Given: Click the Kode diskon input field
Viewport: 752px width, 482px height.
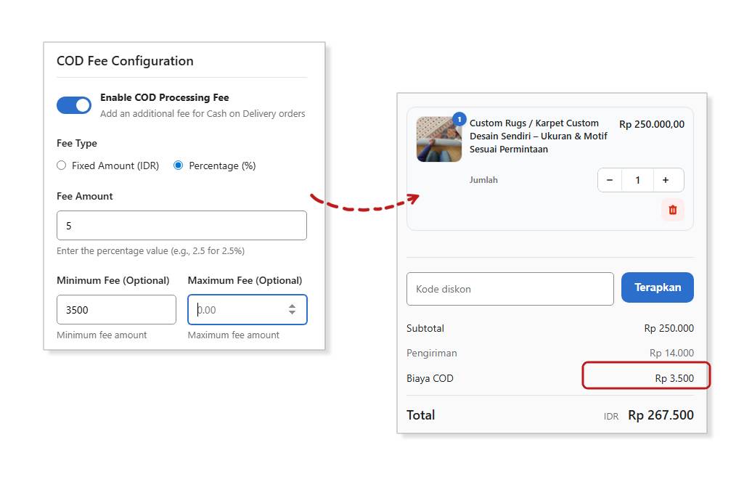Looking at the screenshot, I should point(510,288).
